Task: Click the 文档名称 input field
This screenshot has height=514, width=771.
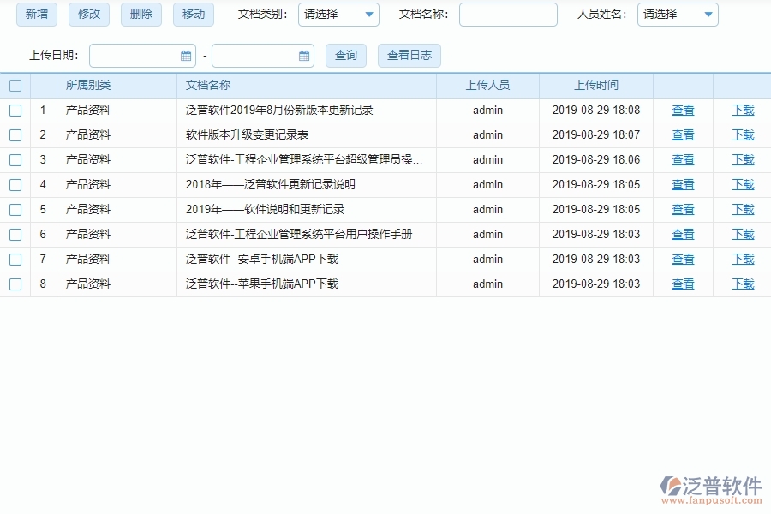Action: click(507, 15)
